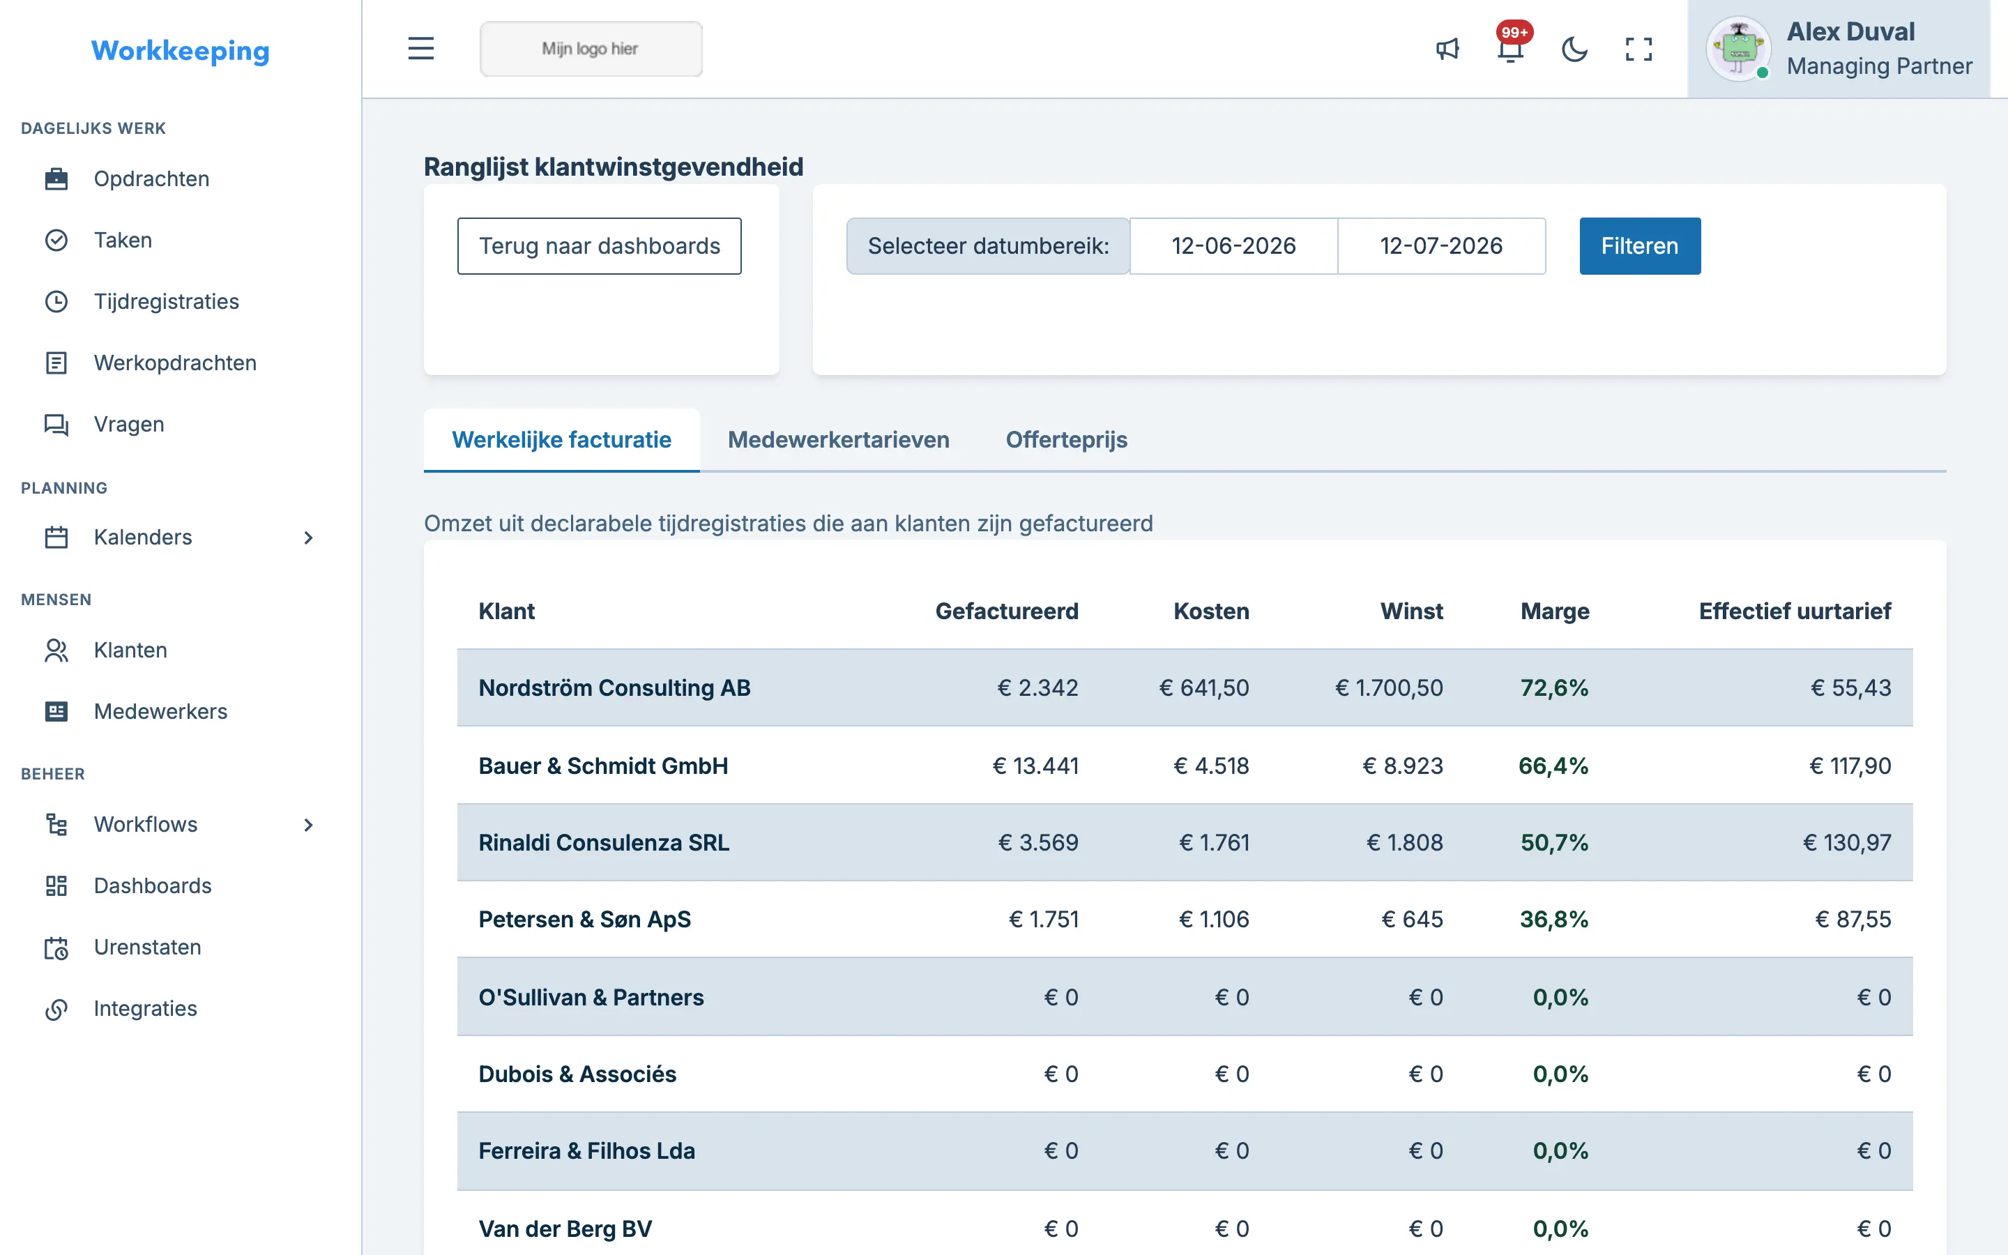This screenshot has width=2008, height=1255.
Task: Click the 72,6% margin value
Action: click(x=1554, y=688)
